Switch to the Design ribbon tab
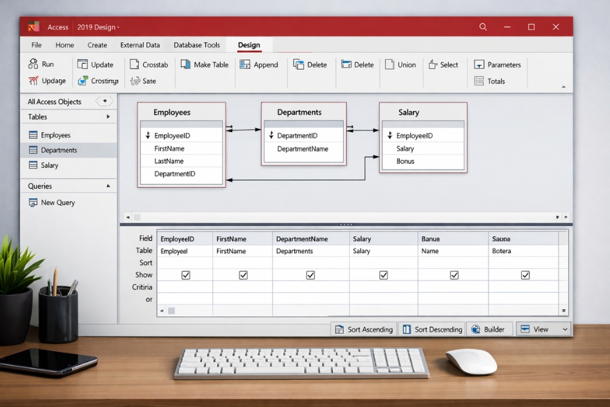This screenshot has height=407, width=610. tap(249, 45)
